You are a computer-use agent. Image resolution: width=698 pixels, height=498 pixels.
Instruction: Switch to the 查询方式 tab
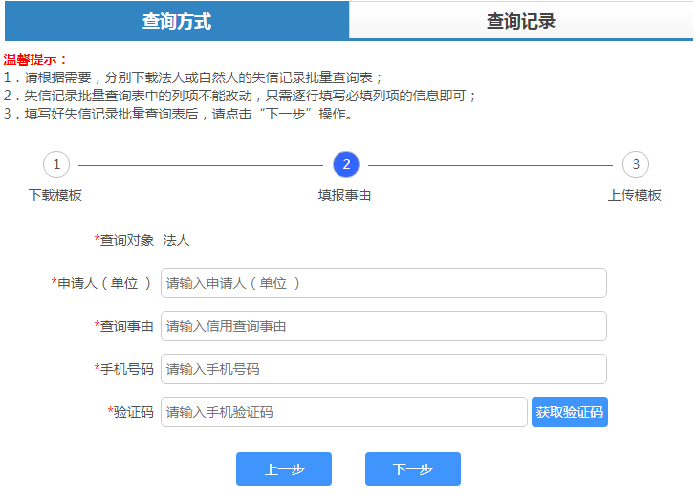pyautogui.click(x=177, y=21)
